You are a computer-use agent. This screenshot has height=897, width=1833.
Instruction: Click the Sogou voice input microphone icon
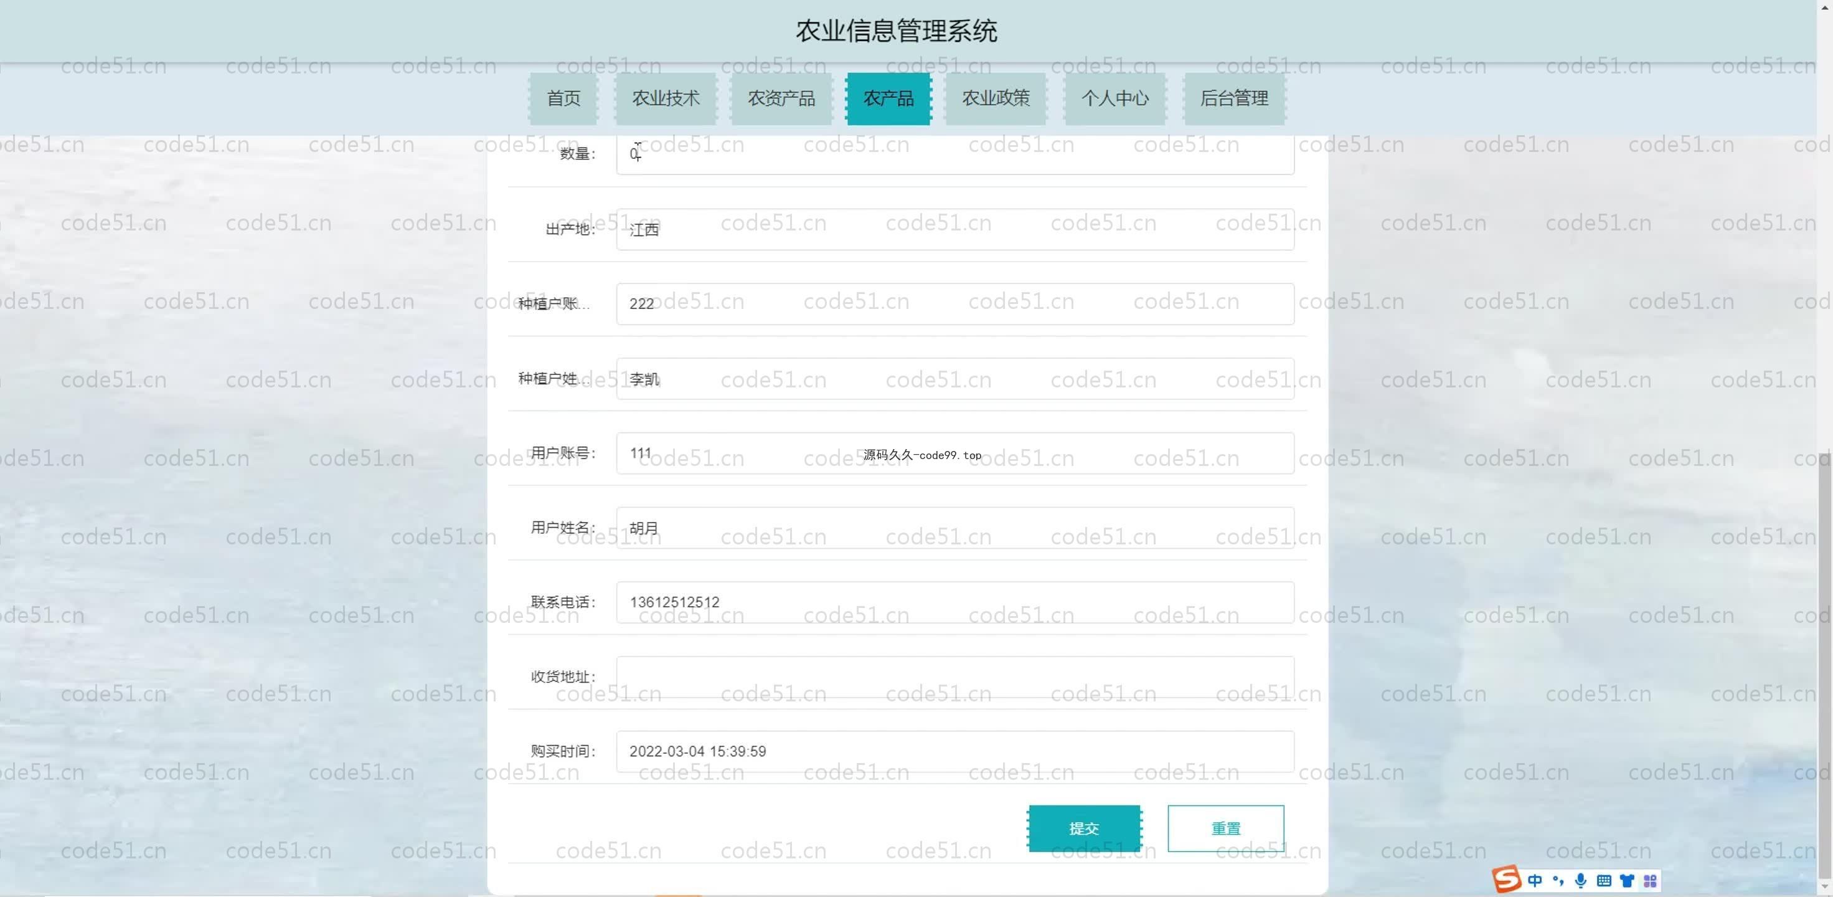1580,881
